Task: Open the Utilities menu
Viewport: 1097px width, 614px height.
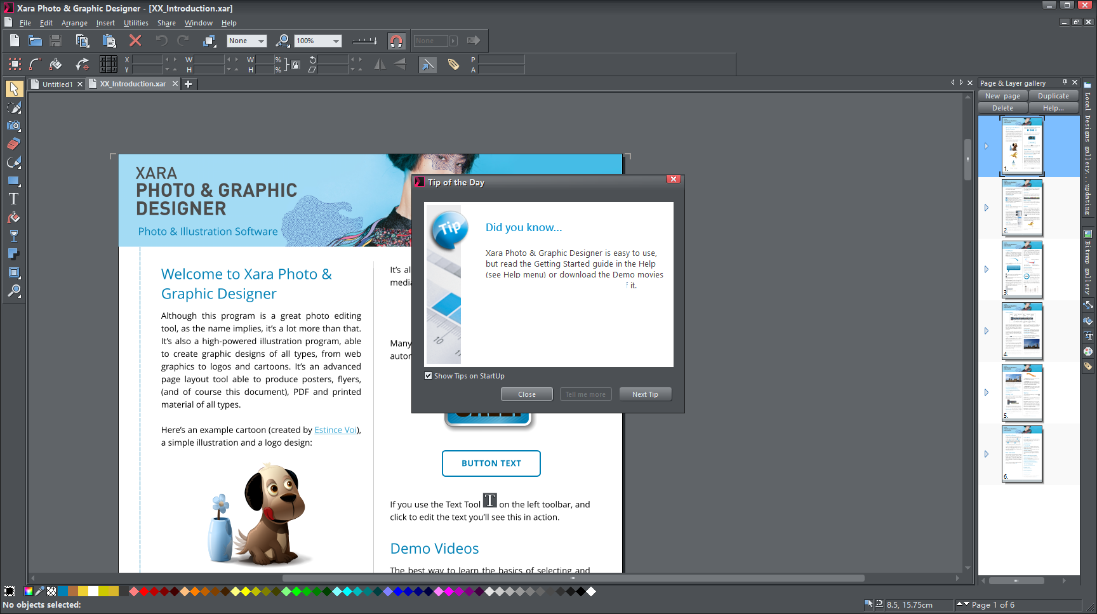Action: point(136,23)
